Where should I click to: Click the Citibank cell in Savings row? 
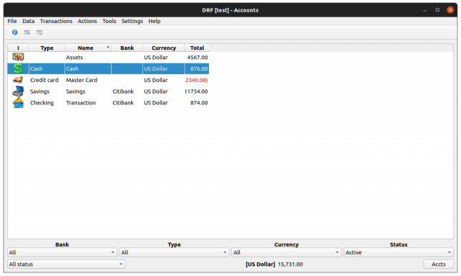[123, 92]
